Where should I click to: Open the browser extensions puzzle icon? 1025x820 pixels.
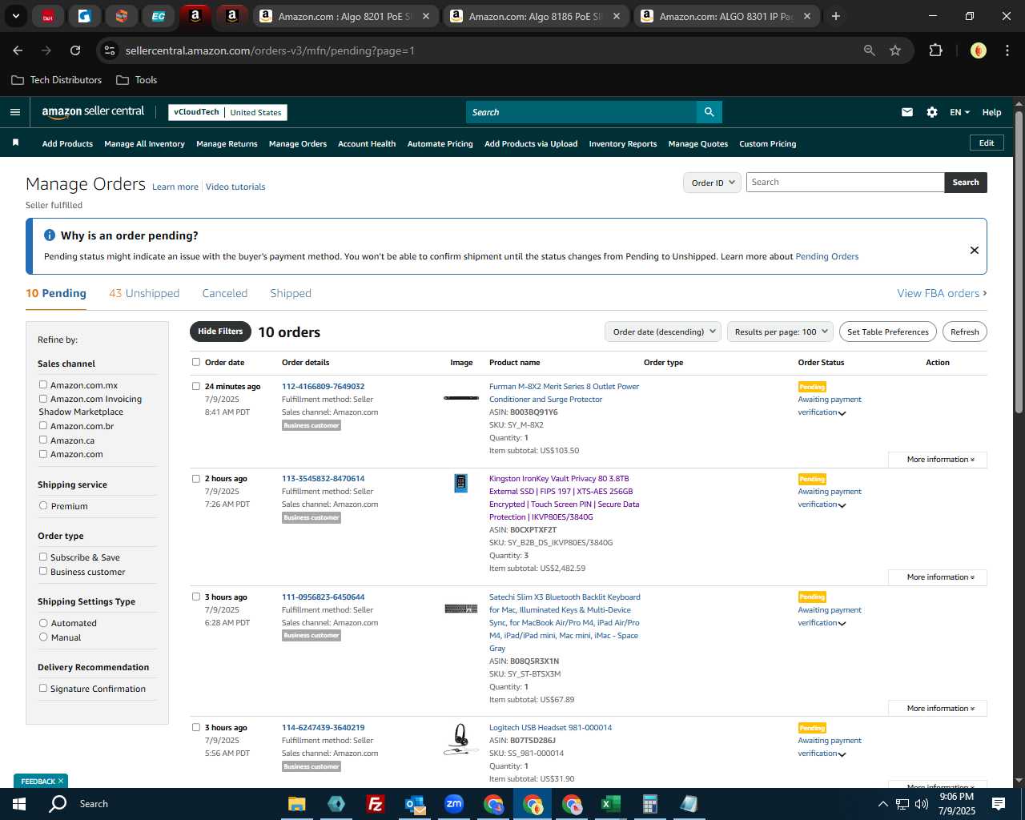point(935,50)
